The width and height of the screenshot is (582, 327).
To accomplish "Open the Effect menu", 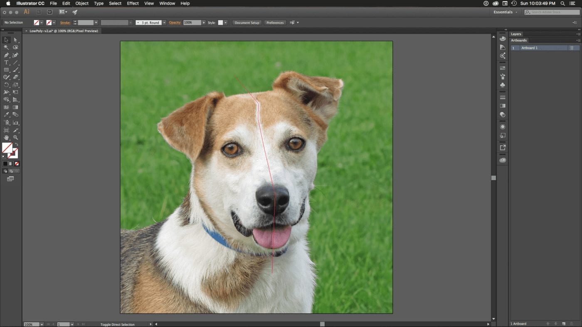I will (x=133, y=3).
